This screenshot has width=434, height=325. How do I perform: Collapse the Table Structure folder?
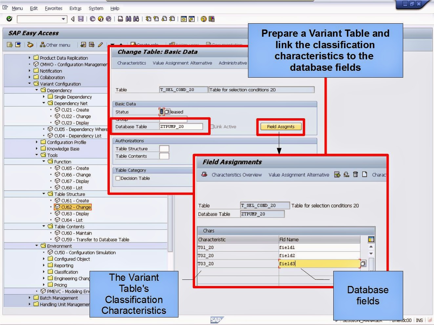point(44,194)
